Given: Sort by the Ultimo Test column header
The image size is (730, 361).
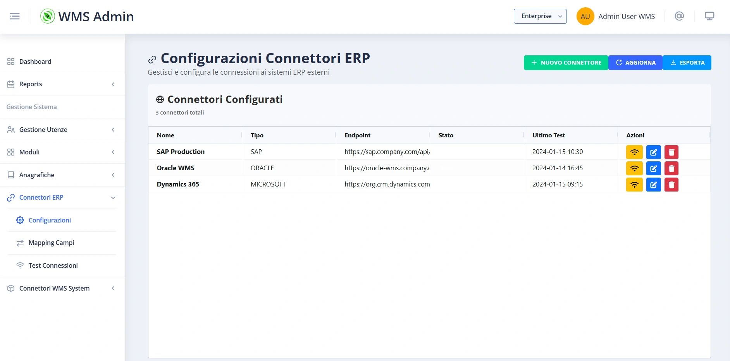Looking at the screenshot, I should [x=548, y=135].
